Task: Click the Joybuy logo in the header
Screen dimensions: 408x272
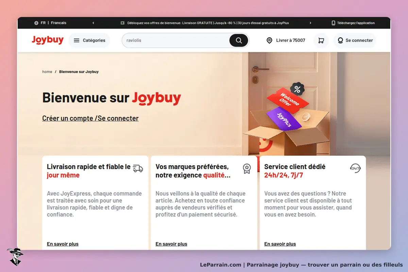Action: click(x=48, y=40)
